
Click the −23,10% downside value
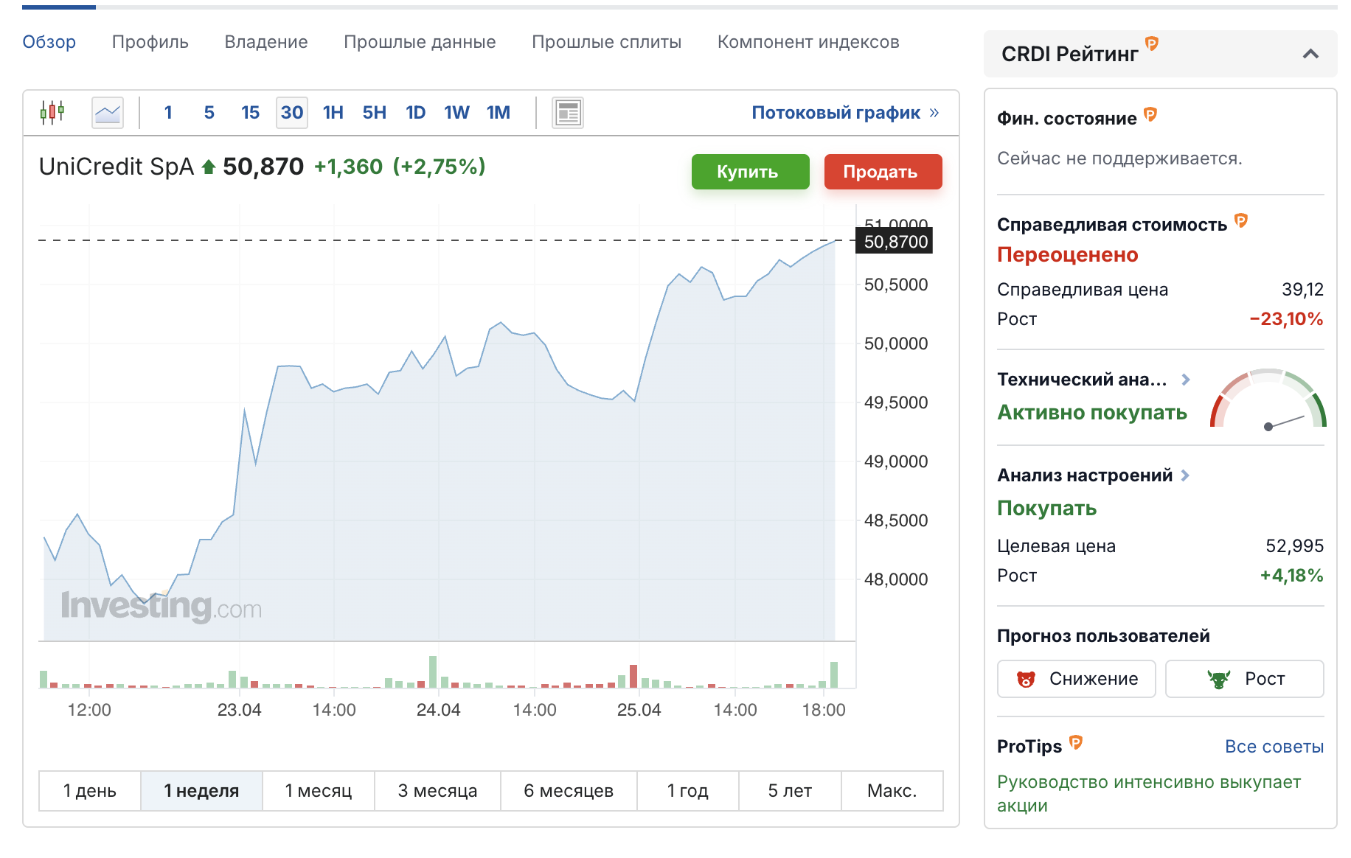[1287, 319]
